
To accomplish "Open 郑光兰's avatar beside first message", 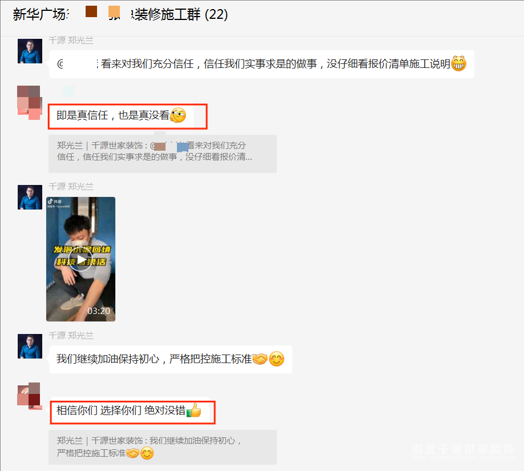I will [x=30, y=51].
